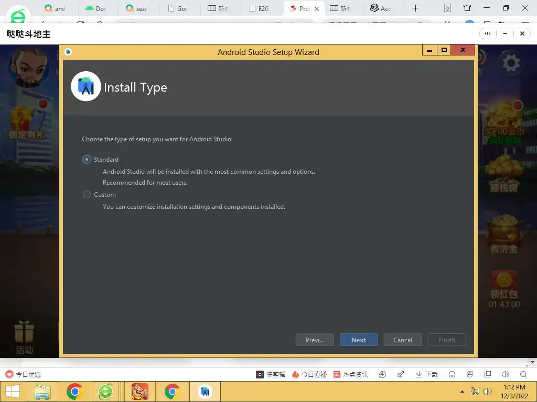Viewport: 537px width, 402px height.
Task: Close the 哒哒斗地主 game window
Action: tap(522, 33)
